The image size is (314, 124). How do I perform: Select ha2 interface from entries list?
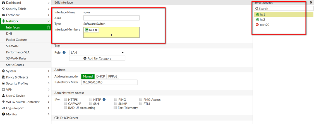pos(262,19)
